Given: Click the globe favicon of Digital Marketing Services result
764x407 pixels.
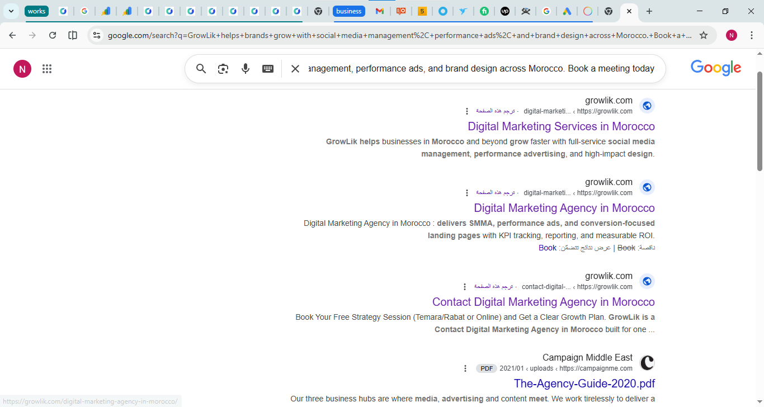Looking at the screenshot, I should pos(647,106).
